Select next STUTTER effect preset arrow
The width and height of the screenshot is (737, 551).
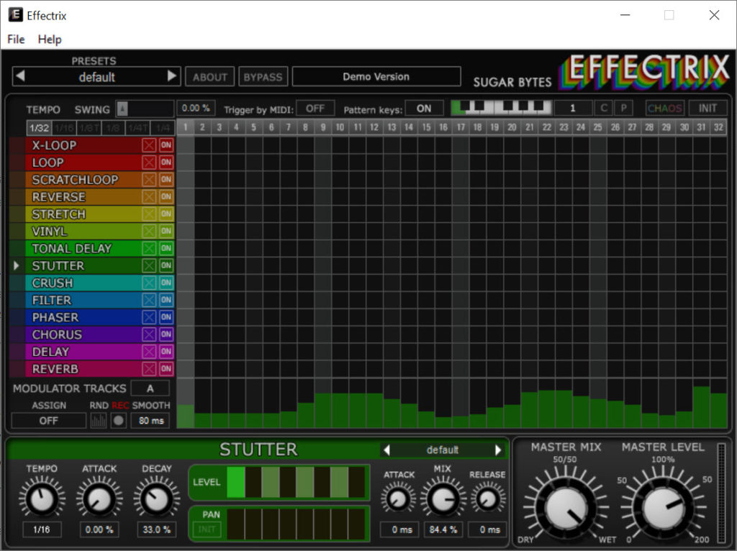tap(498, 450)
